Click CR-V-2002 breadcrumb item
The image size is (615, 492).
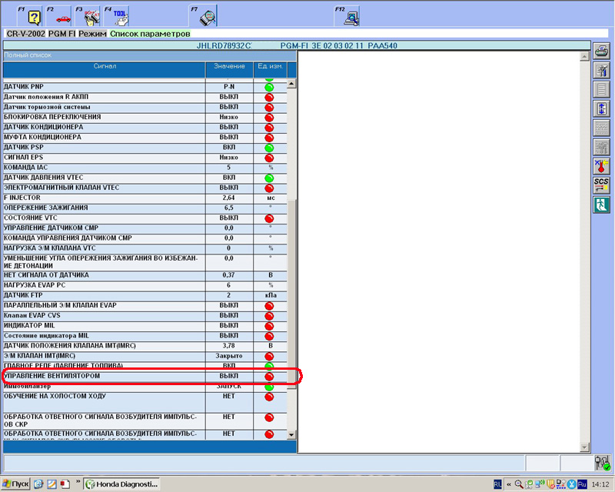pos(26,34)
